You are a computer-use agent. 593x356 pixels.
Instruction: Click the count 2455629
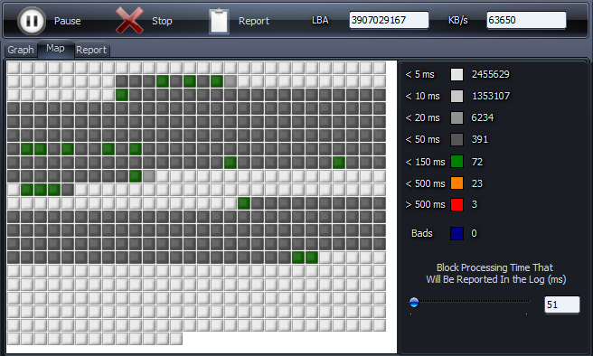point(491,74)
